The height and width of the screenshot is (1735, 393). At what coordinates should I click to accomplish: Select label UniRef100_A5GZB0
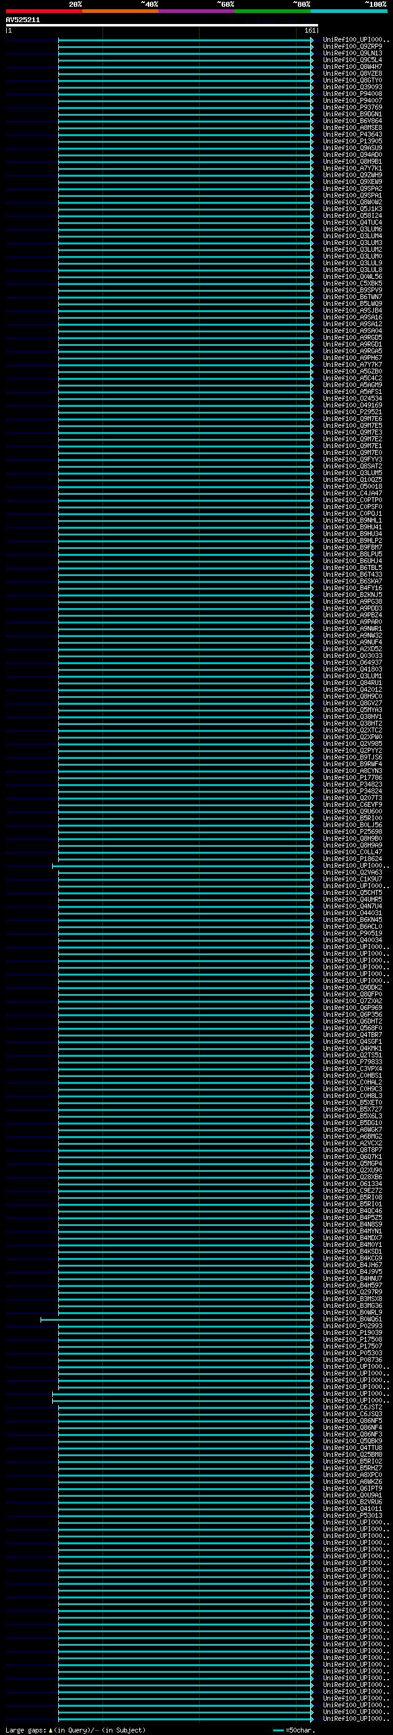coord(352,372)
